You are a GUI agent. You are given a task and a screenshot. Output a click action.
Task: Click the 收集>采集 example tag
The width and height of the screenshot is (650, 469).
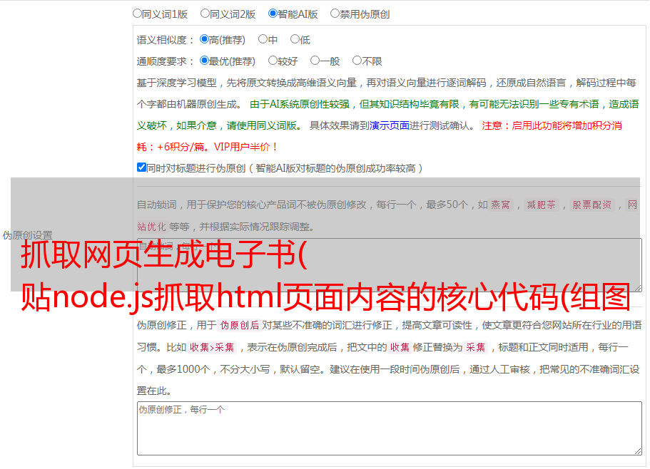pyautogui.click(x=212, y=347)
